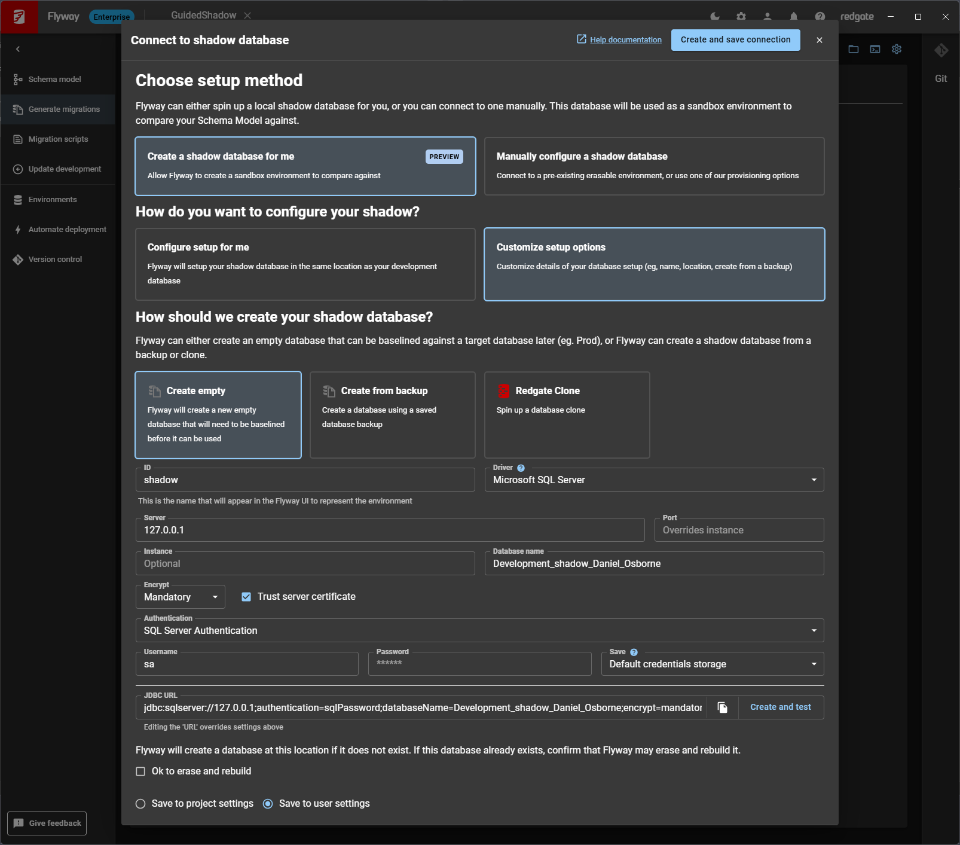Viewport: 960px width, 845px height.
Task: Collapse the sidebar with the back chevron
Action: (18, 48)
